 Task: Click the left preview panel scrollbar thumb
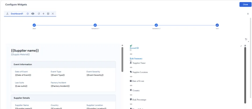[x=122, y=59]
